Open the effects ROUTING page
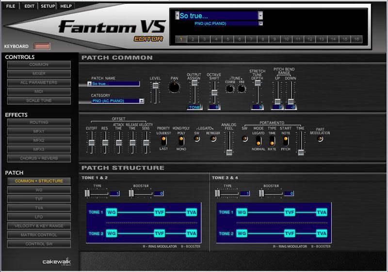 [x=39, y=122]
